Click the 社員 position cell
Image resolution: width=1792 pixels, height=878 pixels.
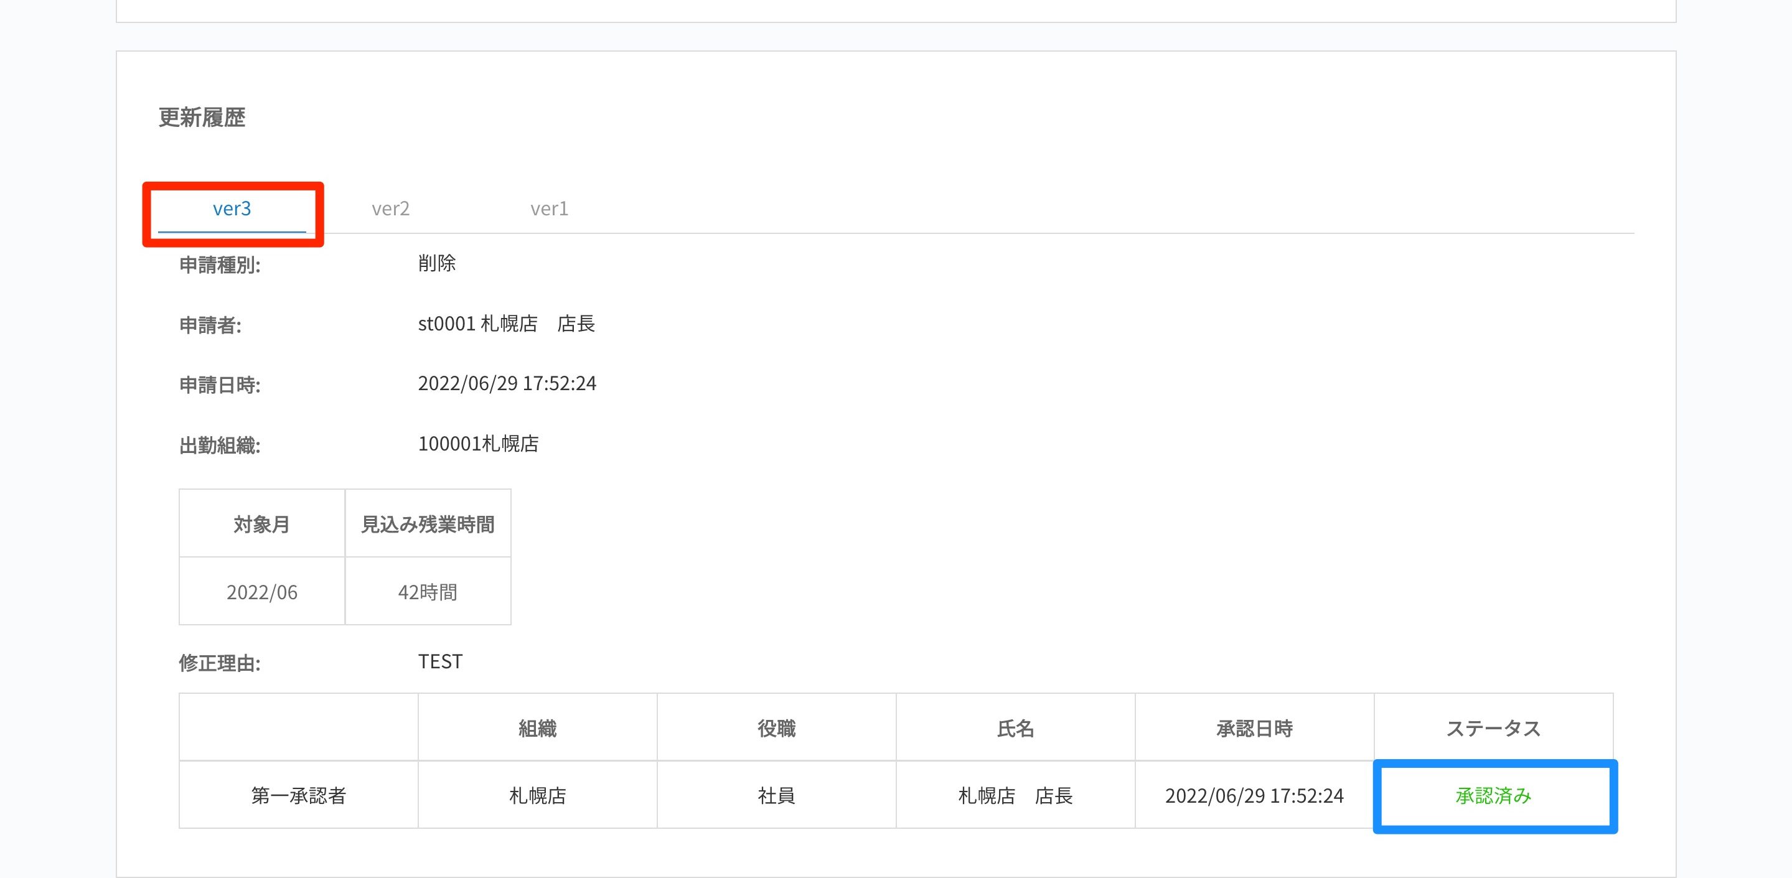776,795
